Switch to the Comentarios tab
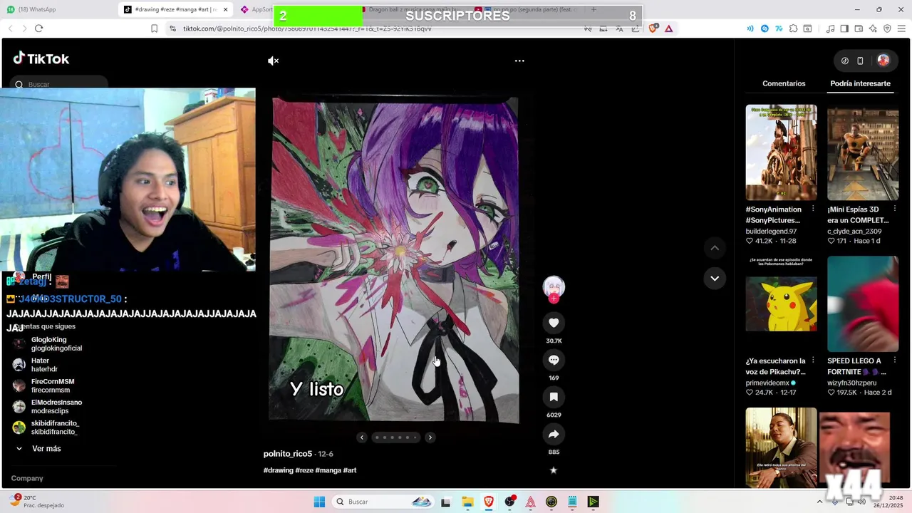912x513 pixels. (x=784, y=83)
